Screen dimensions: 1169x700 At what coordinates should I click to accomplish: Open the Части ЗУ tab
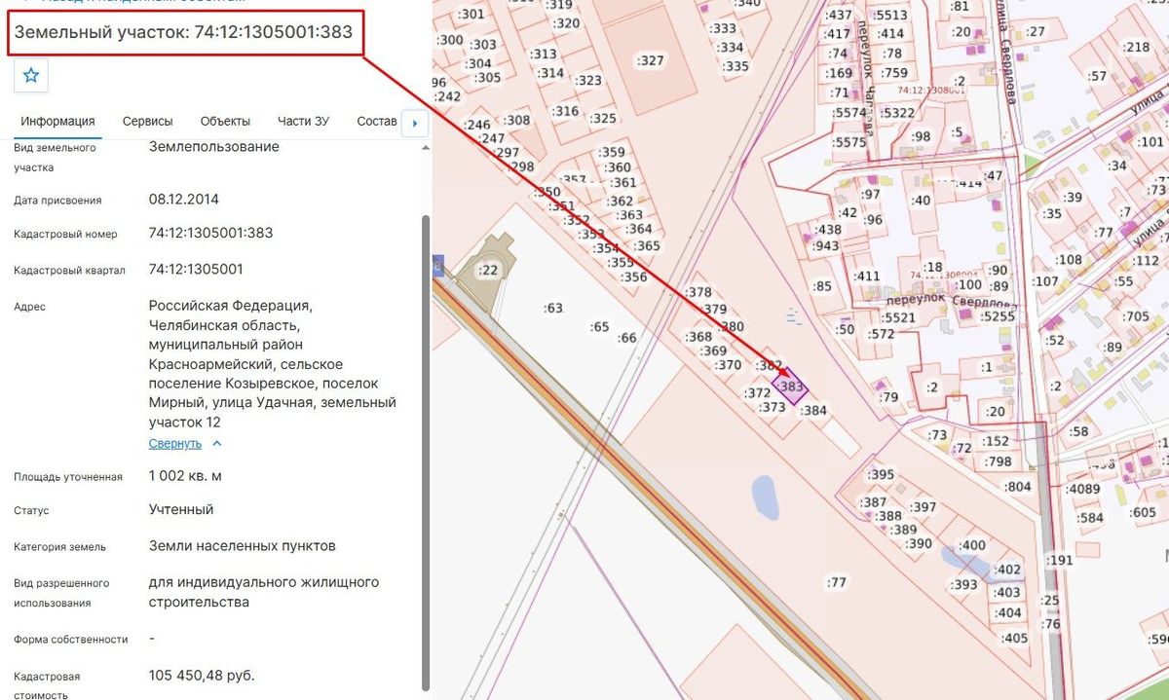(x=303, y=122)
